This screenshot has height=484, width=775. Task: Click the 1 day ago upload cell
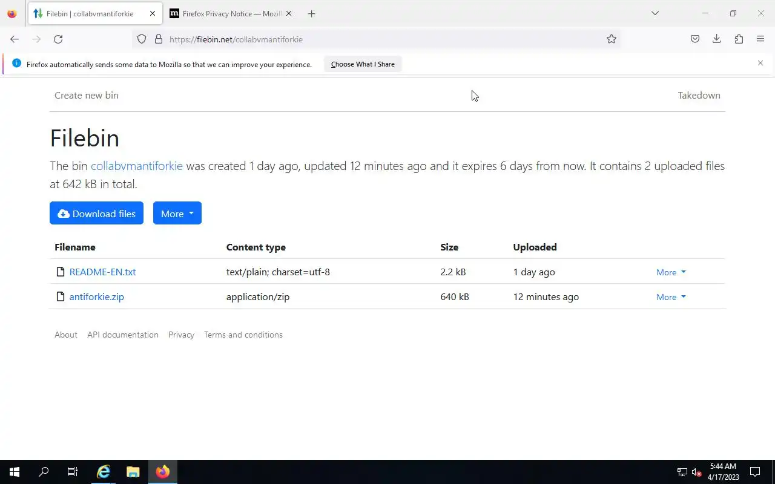534,272
